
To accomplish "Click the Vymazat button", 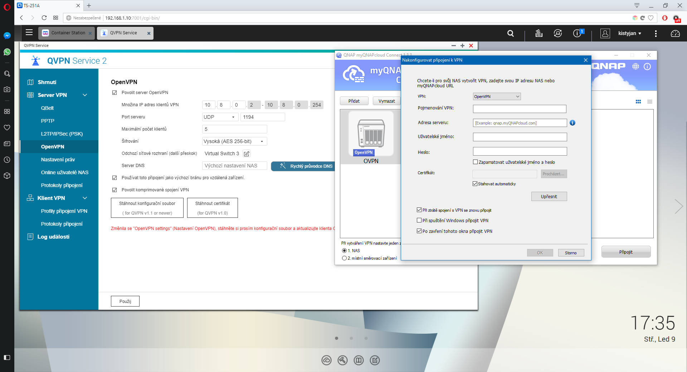I will coord(387,101).
